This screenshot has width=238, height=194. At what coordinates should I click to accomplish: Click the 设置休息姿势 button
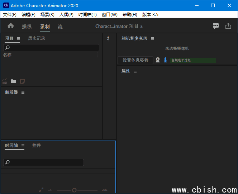click(x=135, y=60)
